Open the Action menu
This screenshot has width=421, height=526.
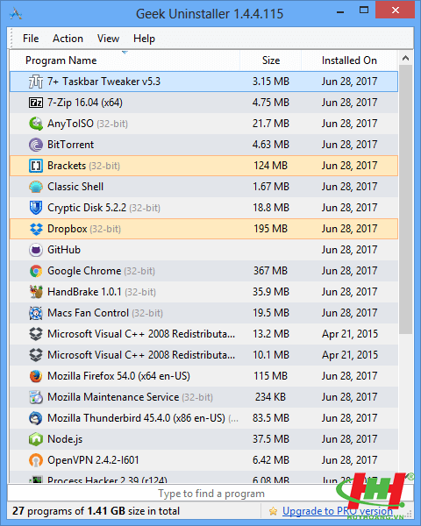(68, 39)
